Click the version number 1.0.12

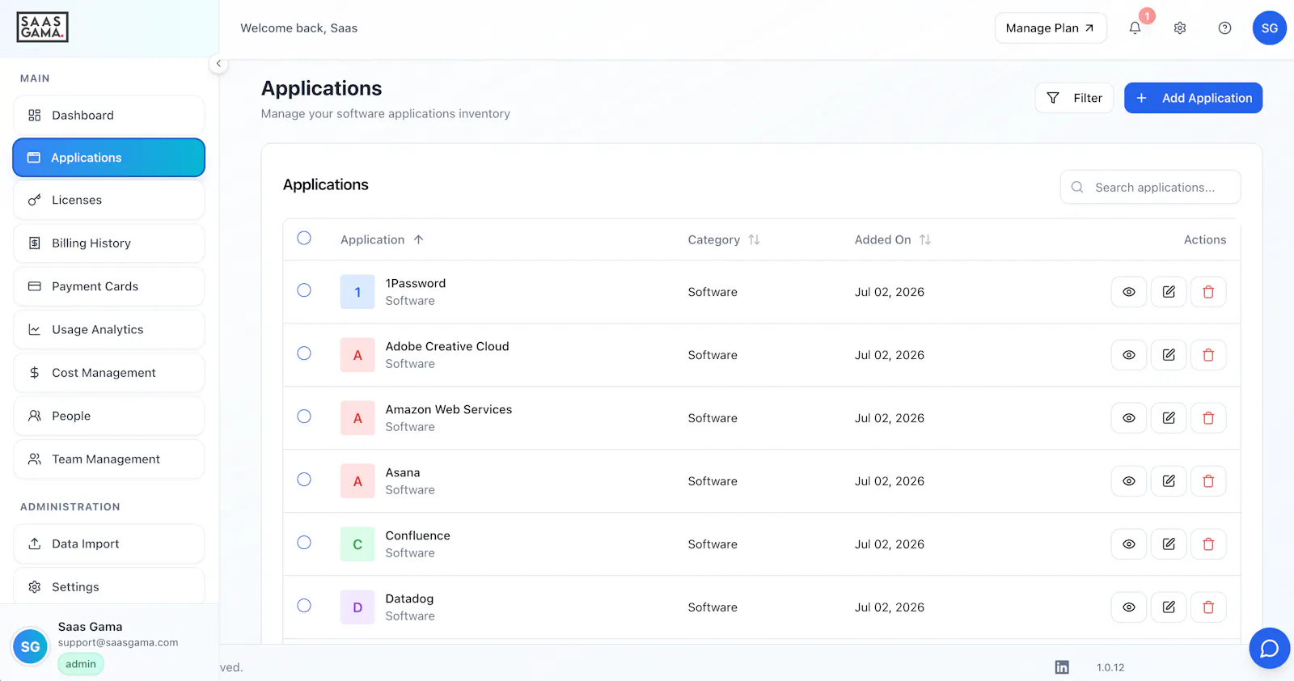[1110, 667]
